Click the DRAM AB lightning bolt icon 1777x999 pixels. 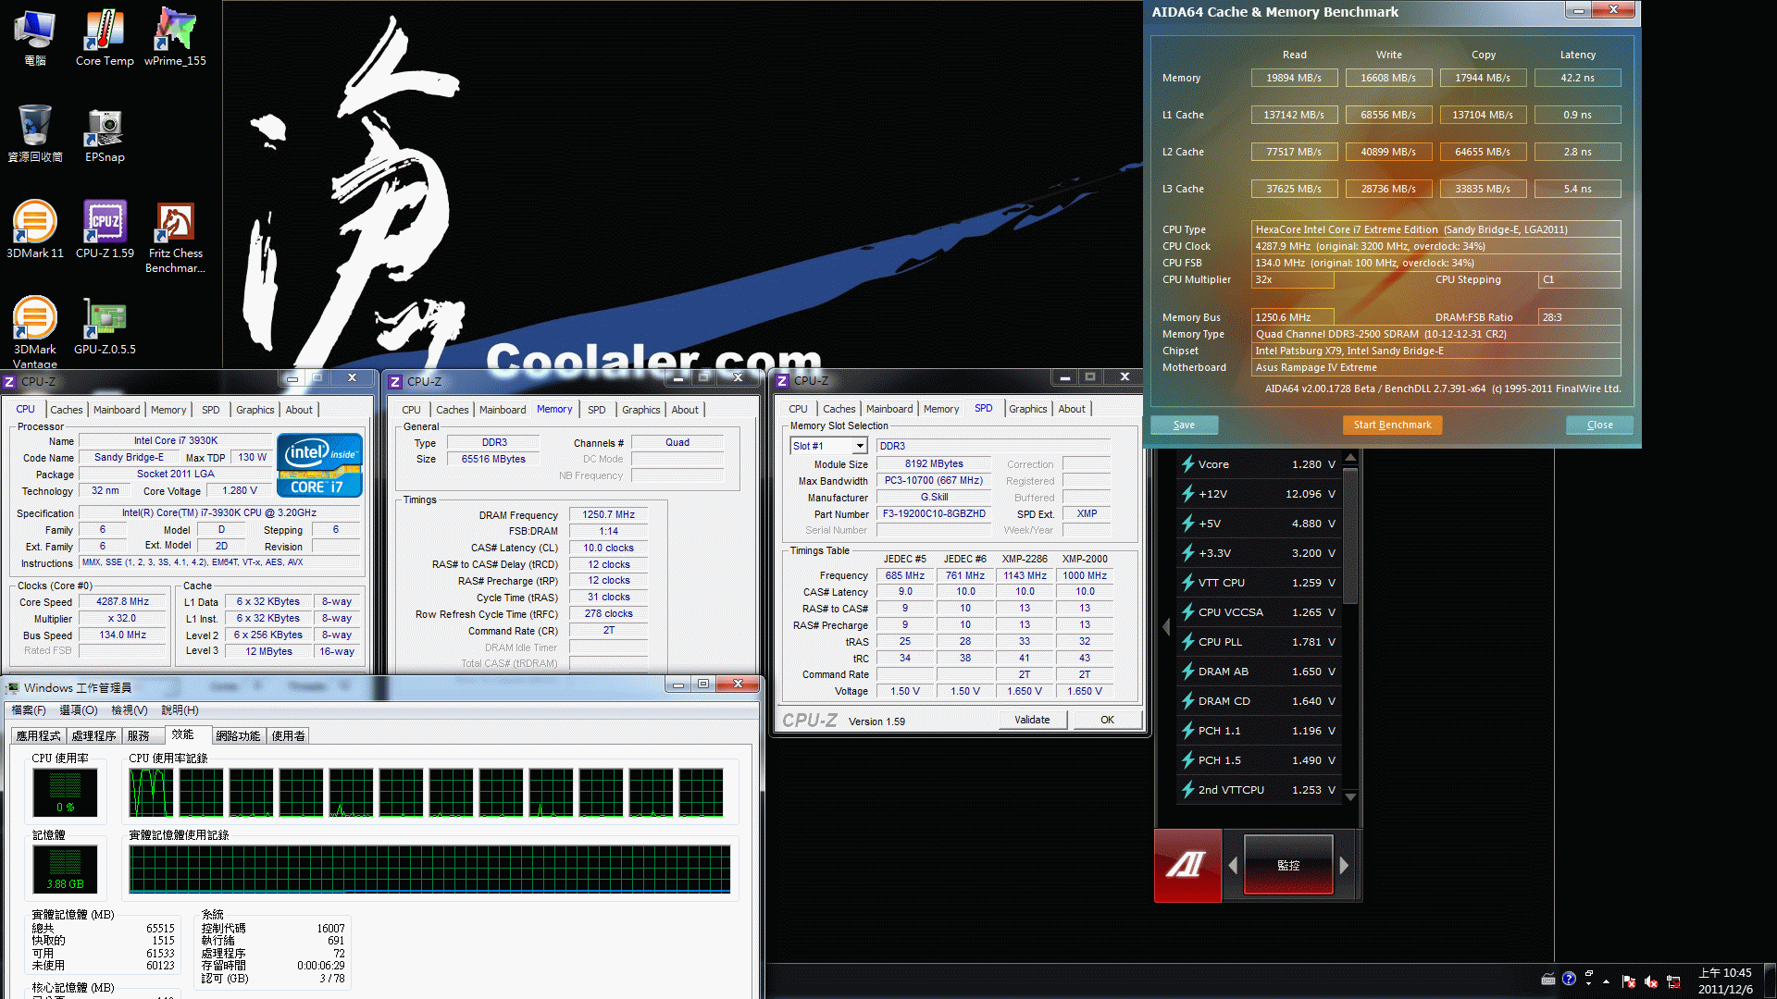[1187, 672]
